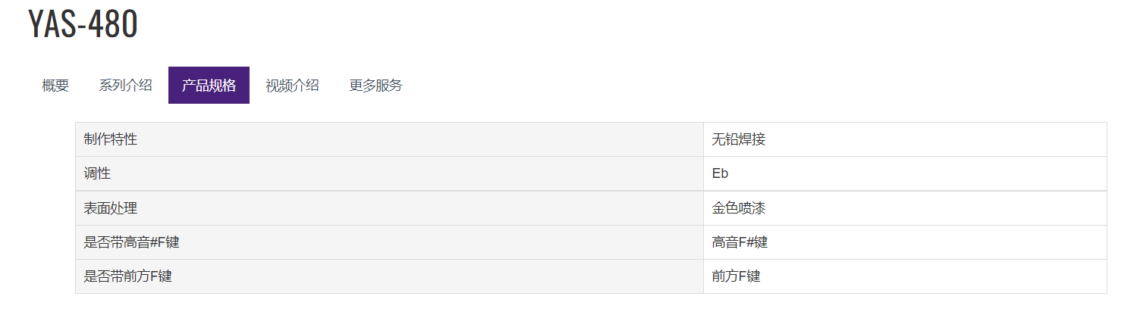
Task: Go to the 更多服务 tab
Action: [x=375, y=86]
